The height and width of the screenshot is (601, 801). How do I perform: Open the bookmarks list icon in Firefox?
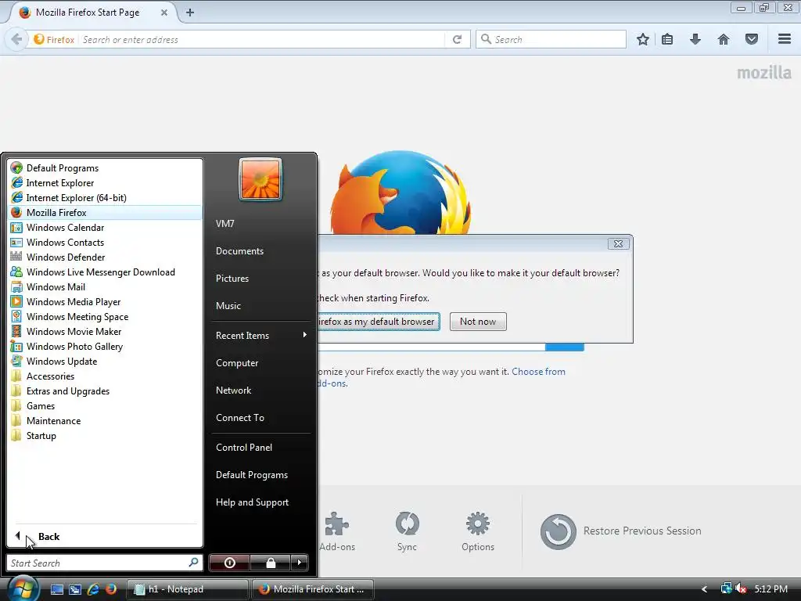tap(667, 39)
